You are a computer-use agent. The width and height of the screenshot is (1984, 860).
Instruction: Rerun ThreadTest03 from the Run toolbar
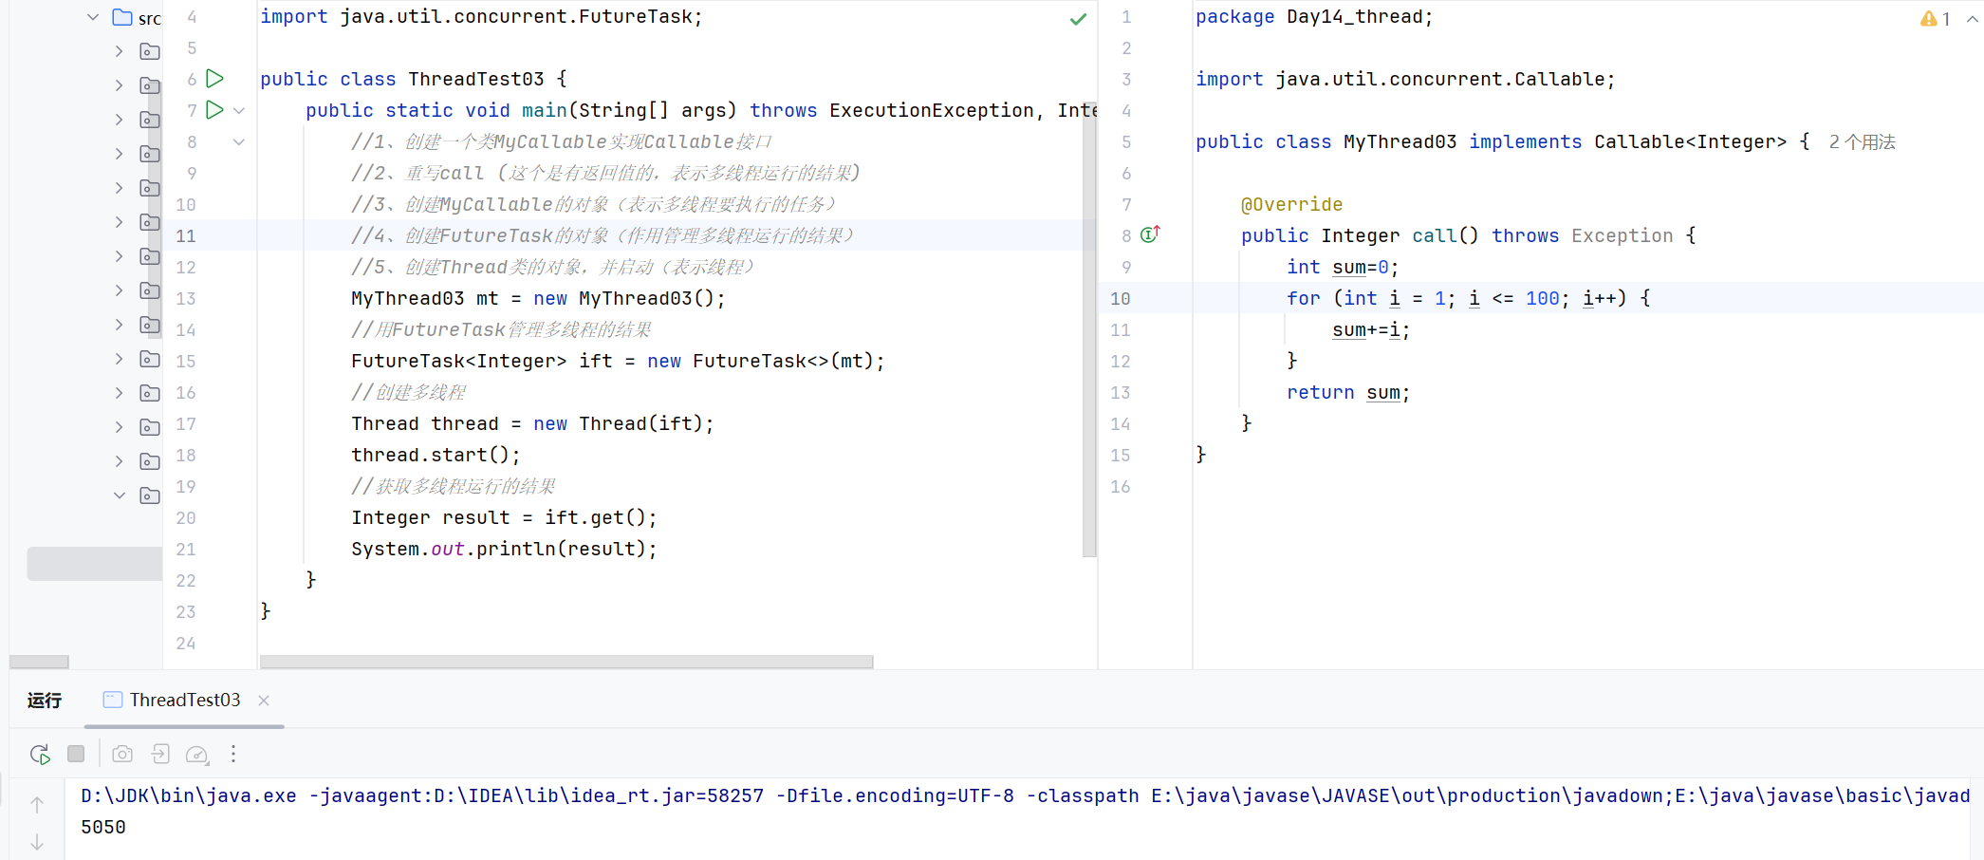(40, 754)
